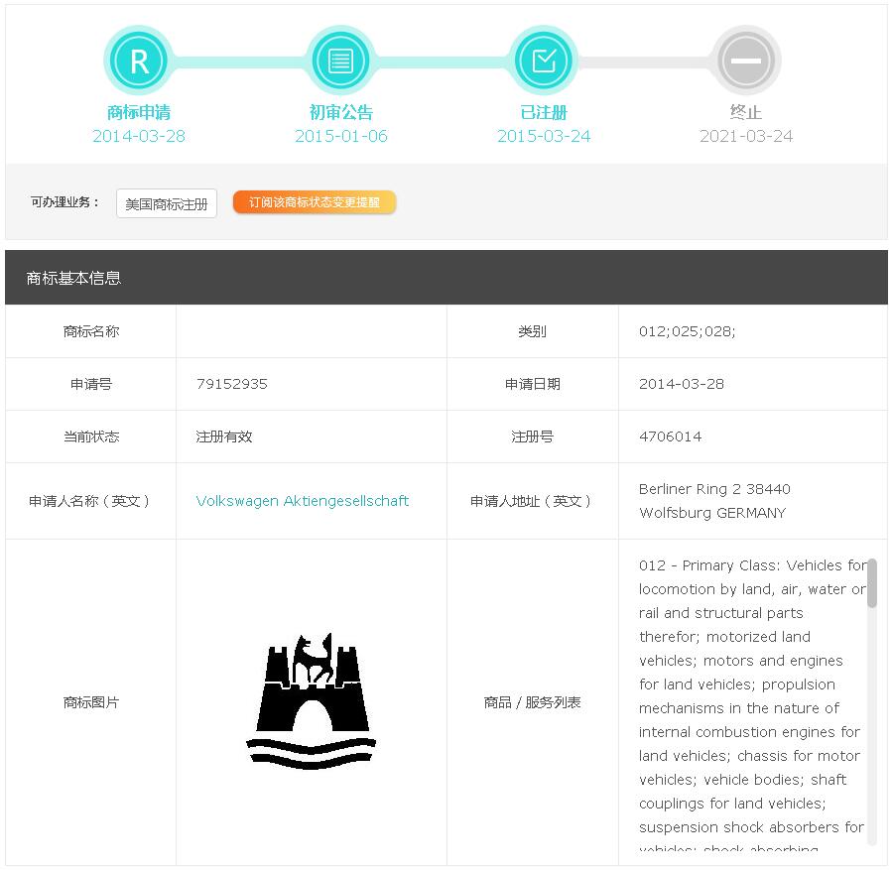Open the Volkswagen Aktiengesellschaft applicant link

303,501
